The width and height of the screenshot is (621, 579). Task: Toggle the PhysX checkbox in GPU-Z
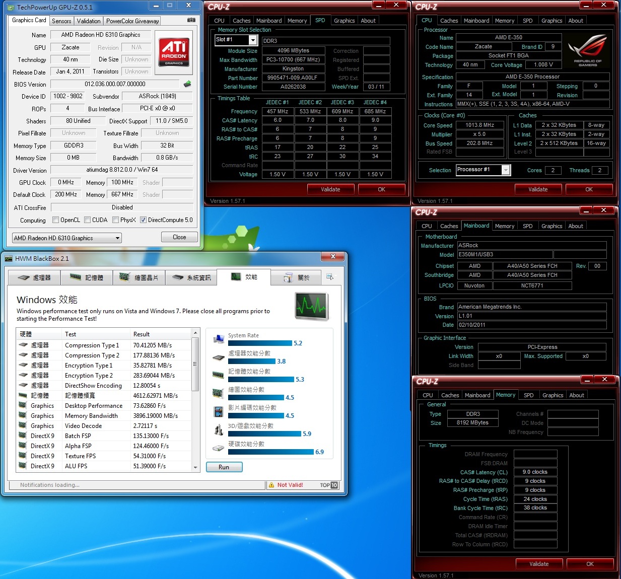click(116, 220)
